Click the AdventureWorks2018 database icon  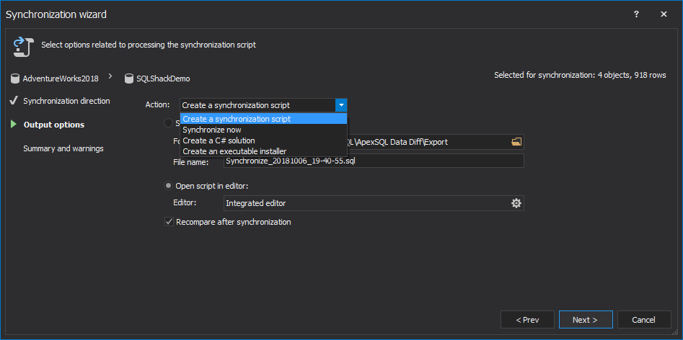pyautogui.click(x=15, y=79)
